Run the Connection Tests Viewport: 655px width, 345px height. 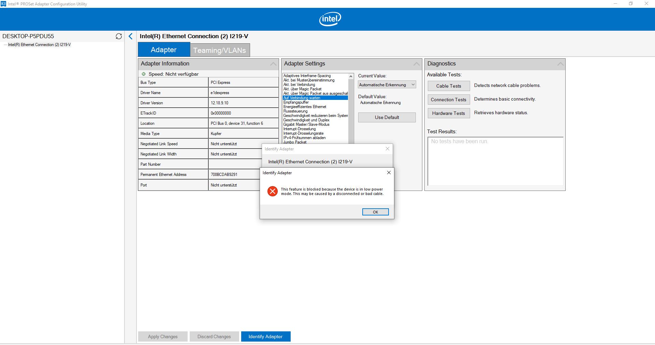pyautogui.click(x=449, y=100)
